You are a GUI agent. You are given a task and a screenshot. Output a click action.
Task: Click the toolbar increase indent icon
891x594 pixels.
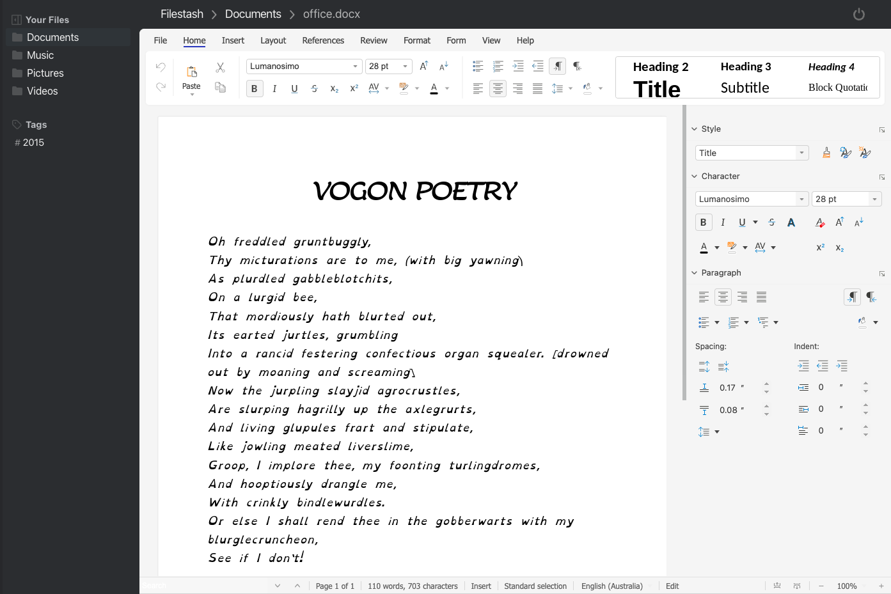pos(518,66)
